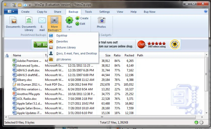Pick Desktop from More Backups menu
The image size is (211, 129).
click(73, 35)
